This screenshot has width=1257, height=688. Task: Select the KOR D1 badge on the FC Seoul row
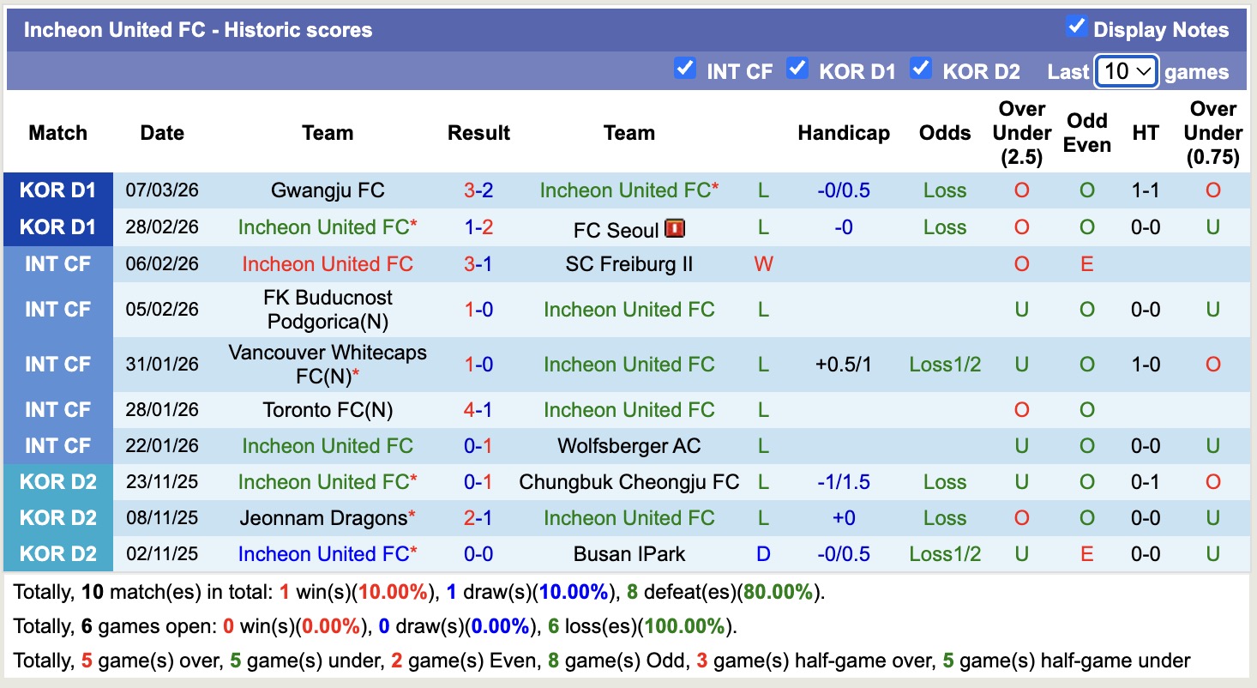pos(57,227)
